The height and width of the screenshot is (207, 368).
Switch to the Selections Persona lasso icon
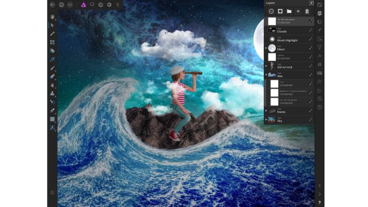[x=92, y=5]
